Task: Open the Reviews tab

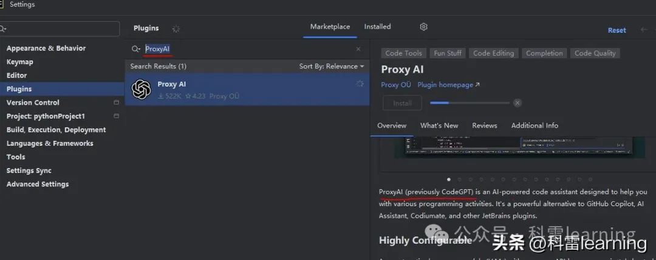Action: tap(485, 125)
